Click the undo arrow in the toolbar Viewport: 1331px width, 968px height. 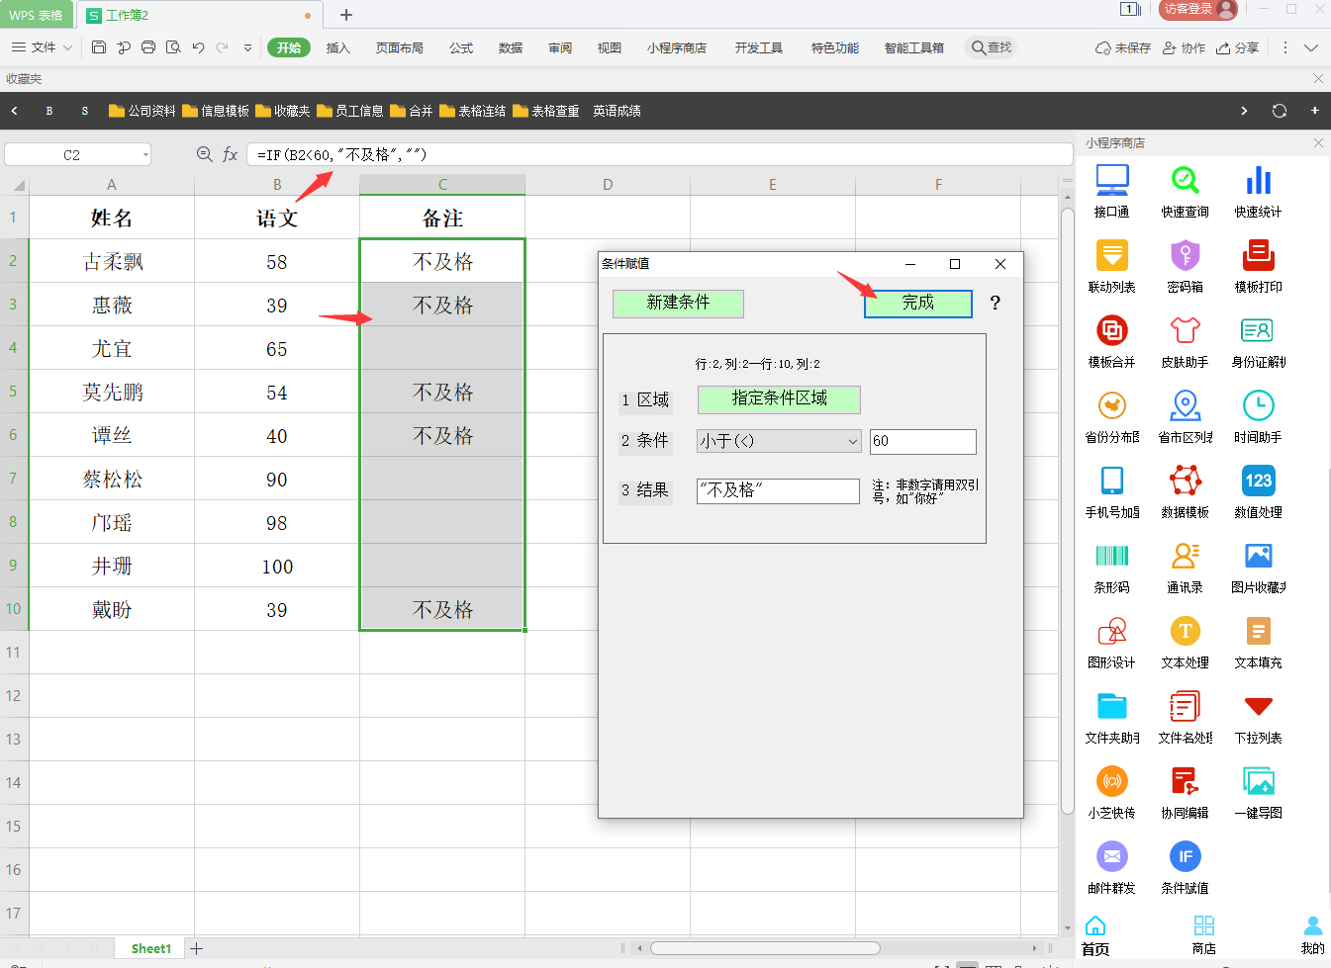click(198, 47)
